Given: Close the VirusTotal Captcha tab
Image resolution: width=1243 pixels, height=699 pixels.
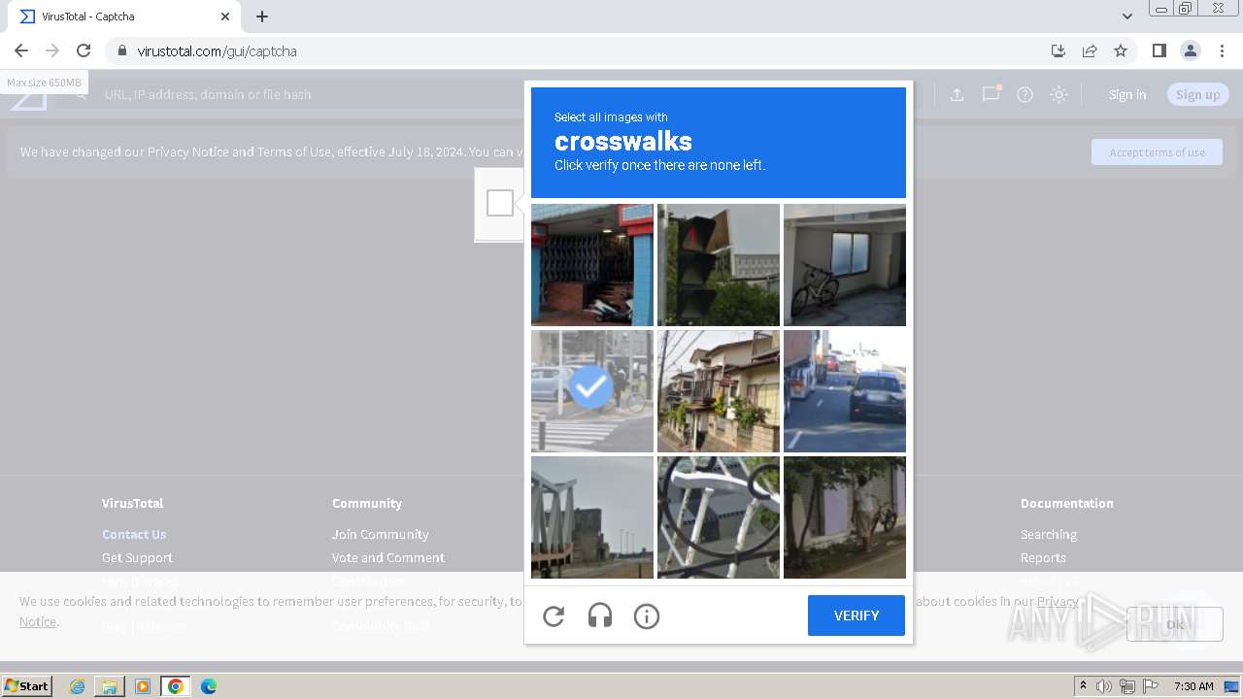Looking at the screenshot, I should pos(225,17).
